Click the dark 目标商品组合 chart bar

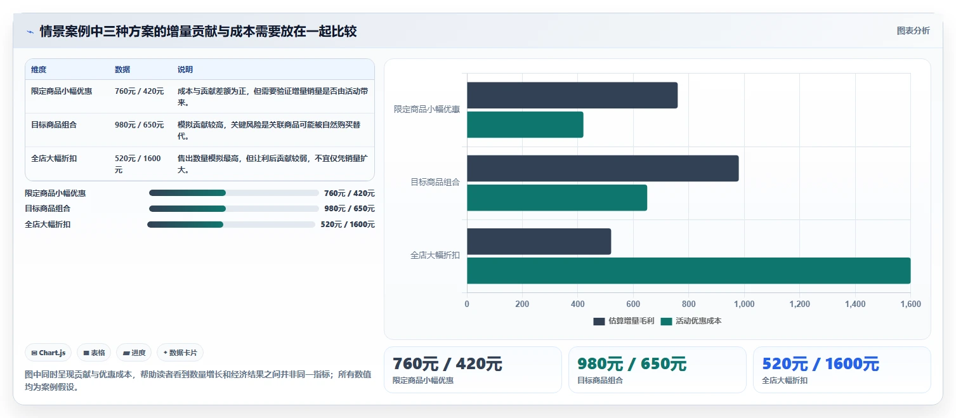pos(603,168)
